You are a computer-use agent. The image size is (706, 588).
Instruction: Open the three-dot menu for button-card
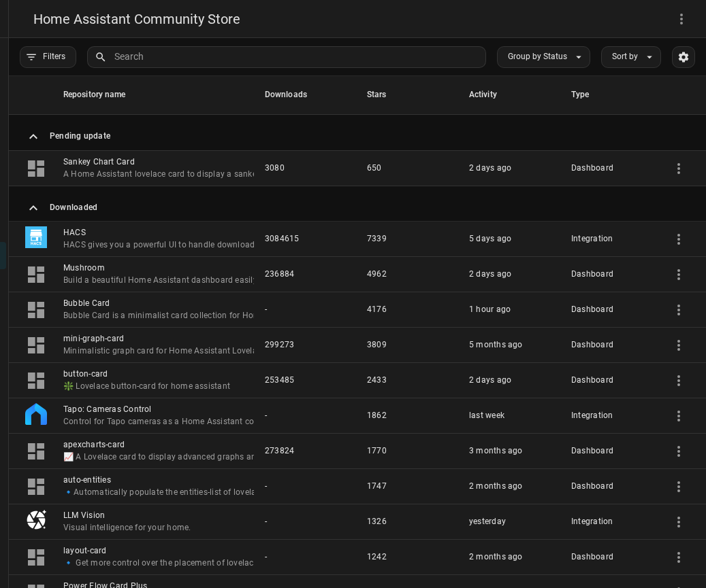(679, 381)
